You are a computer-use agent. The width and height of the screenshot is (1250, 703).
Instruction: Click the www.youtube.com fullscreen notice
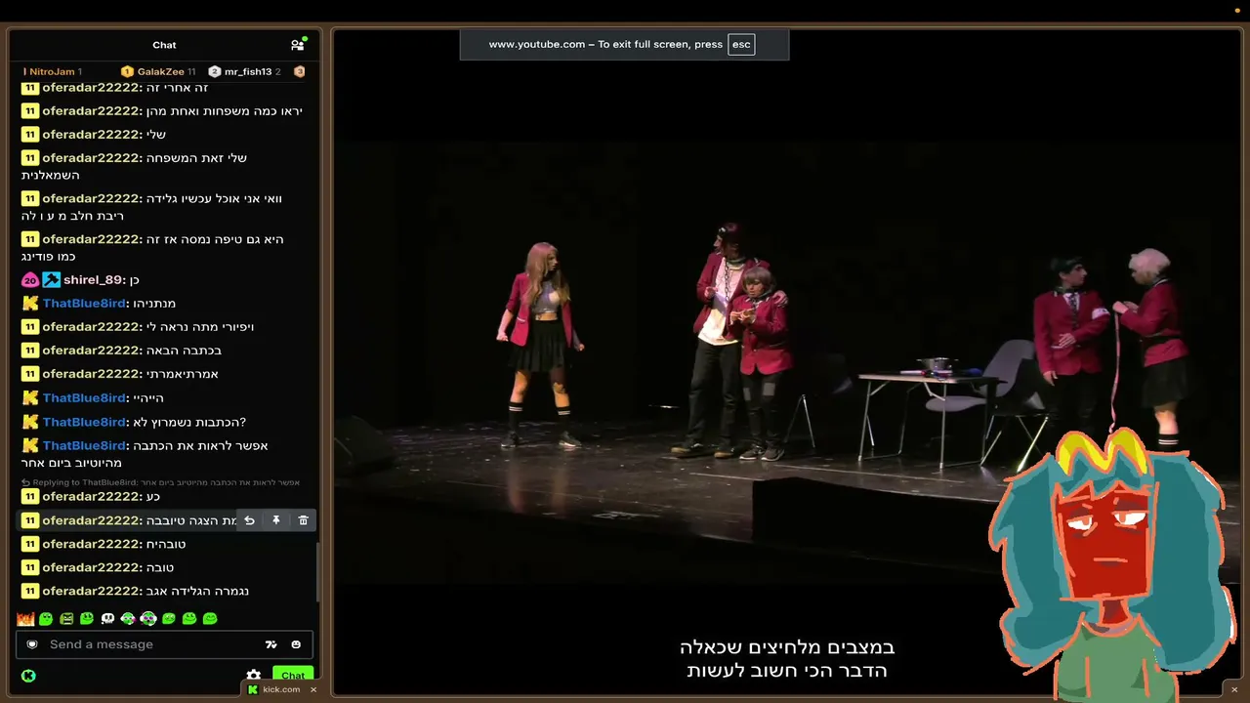point(624,44)
